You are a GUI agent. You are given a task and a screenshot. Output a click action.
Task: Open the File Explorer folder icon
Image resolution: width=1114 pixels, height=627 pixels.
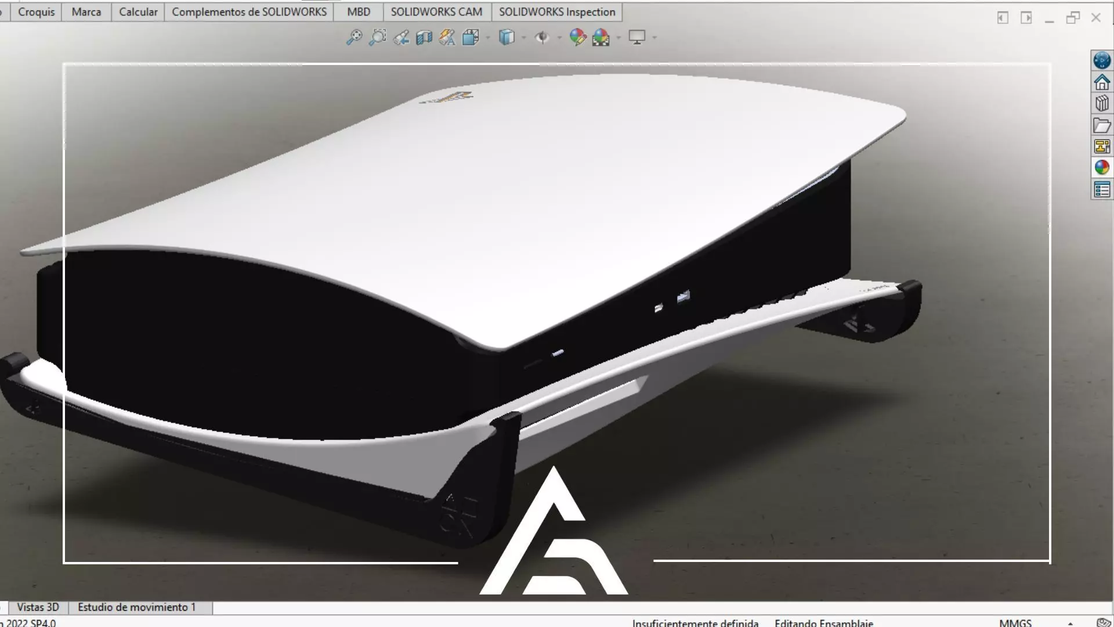click(x=1102, y=125)
